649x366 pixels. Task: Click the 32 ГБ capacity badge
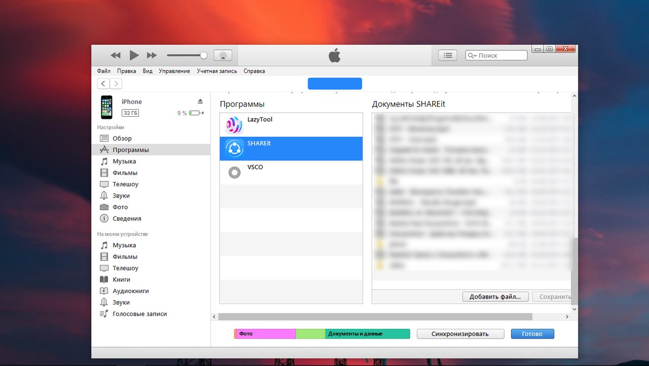point(130,113)
